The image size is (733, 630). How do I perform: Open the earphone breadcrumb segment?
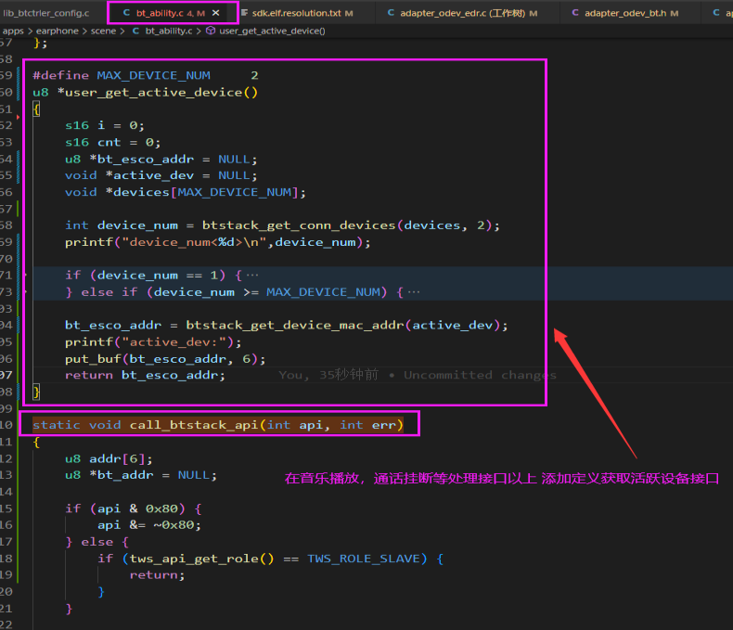pos(57,31)
